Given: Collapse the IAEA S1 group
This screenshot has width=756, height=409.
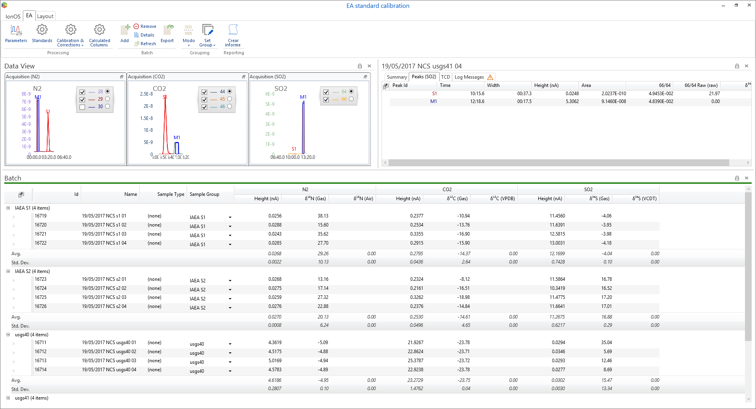Looking at the screenshot, I should (8, 208).
